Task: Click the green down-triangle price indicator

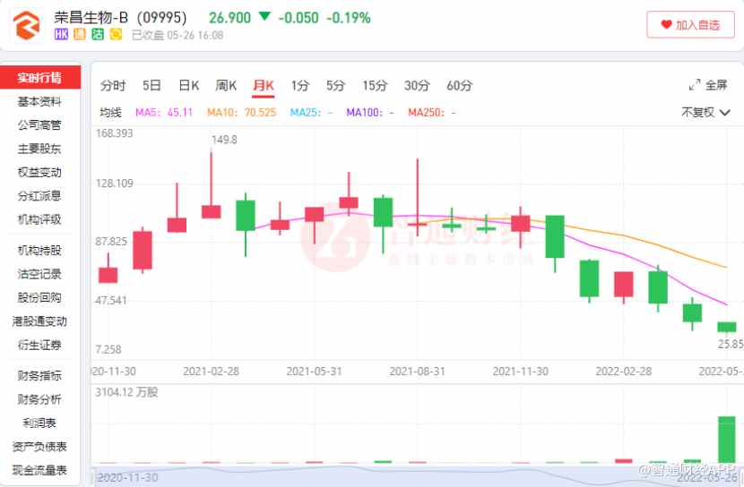Action: (264, 17)
